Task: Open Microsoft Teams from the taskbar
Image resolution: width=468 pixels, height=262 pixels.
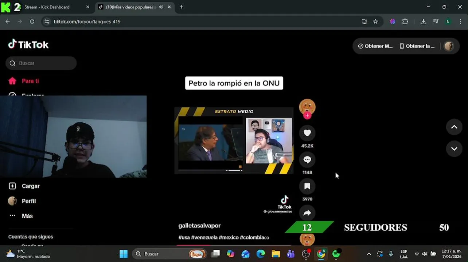Action: coord(290,254)
